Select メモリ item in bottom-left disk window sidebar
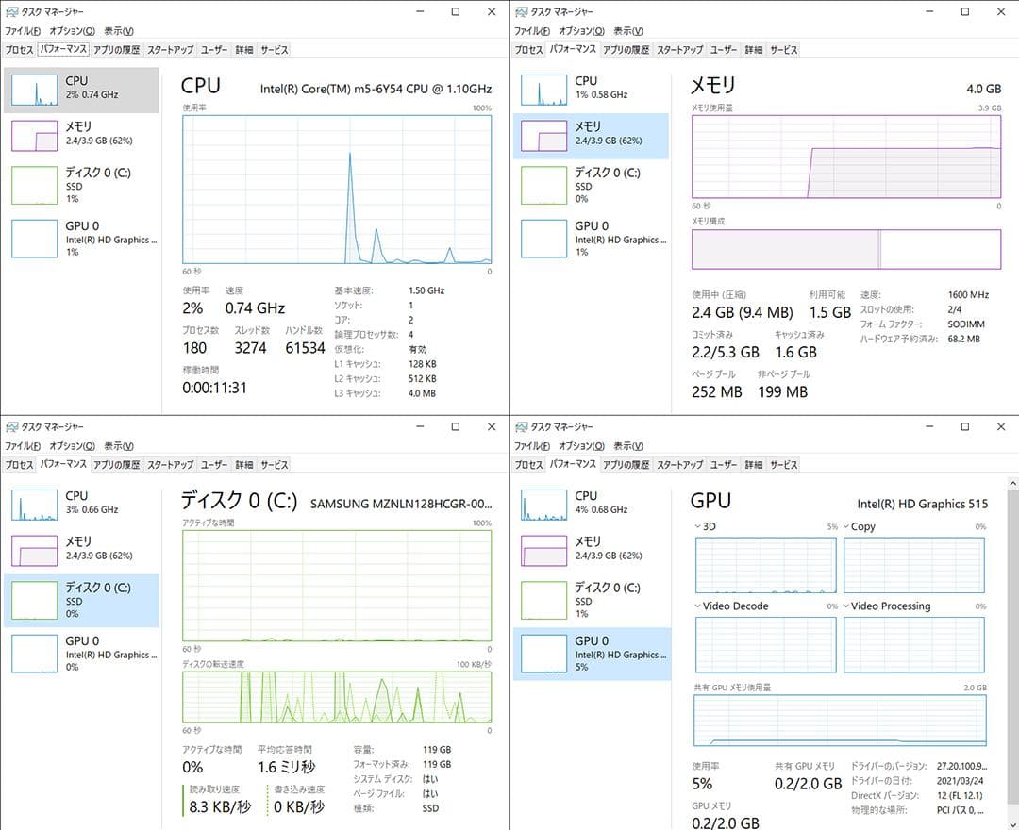 coord(81,551)
